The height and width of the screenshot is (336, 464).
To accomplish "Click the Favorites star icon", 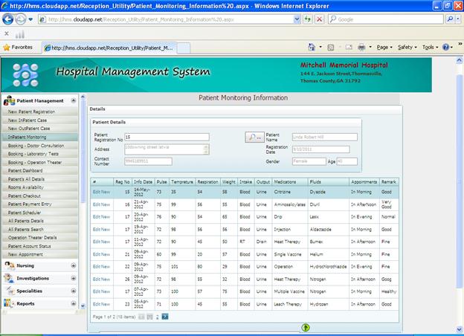I will [x=7, y=47].
